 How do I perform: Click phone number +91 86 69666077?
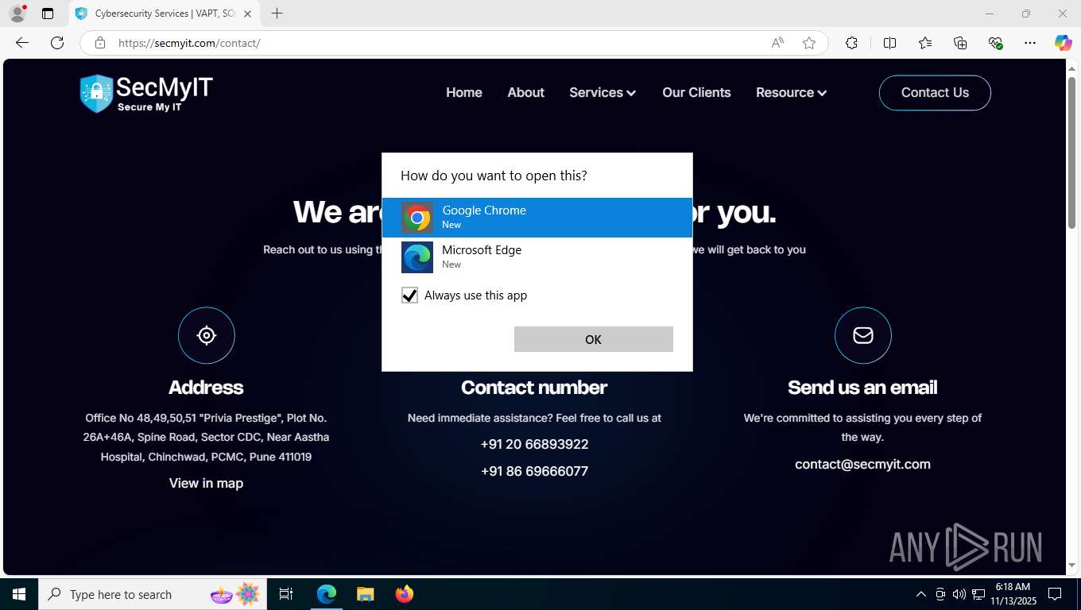pos(535,471)
